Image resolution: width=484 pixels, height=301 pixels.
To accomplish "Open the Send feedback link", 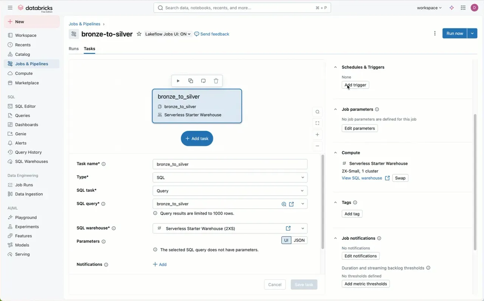I will pos(212,34).
